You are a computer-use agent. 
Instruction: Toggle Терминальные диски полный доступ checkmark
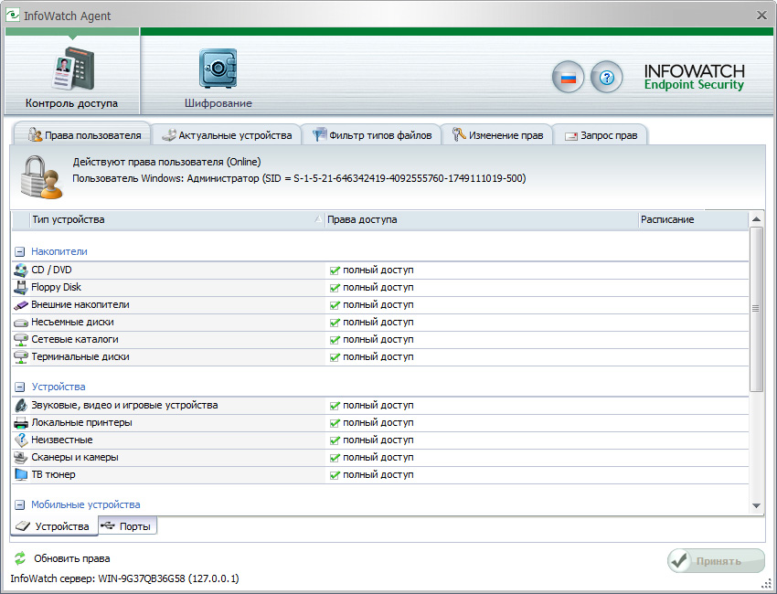coord(335,357)
